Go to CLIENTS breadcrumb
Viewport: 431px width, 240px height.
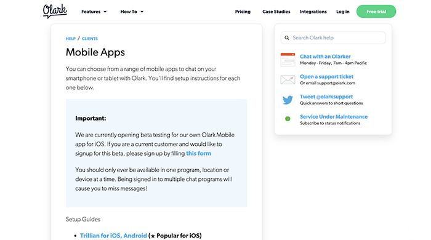(90, 39)
